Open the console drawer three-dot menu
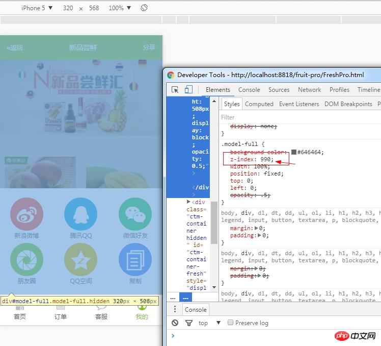 click(x=175, y=309)
